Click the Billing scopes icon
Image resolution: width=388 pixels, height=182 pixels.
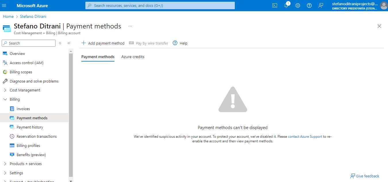5,72
